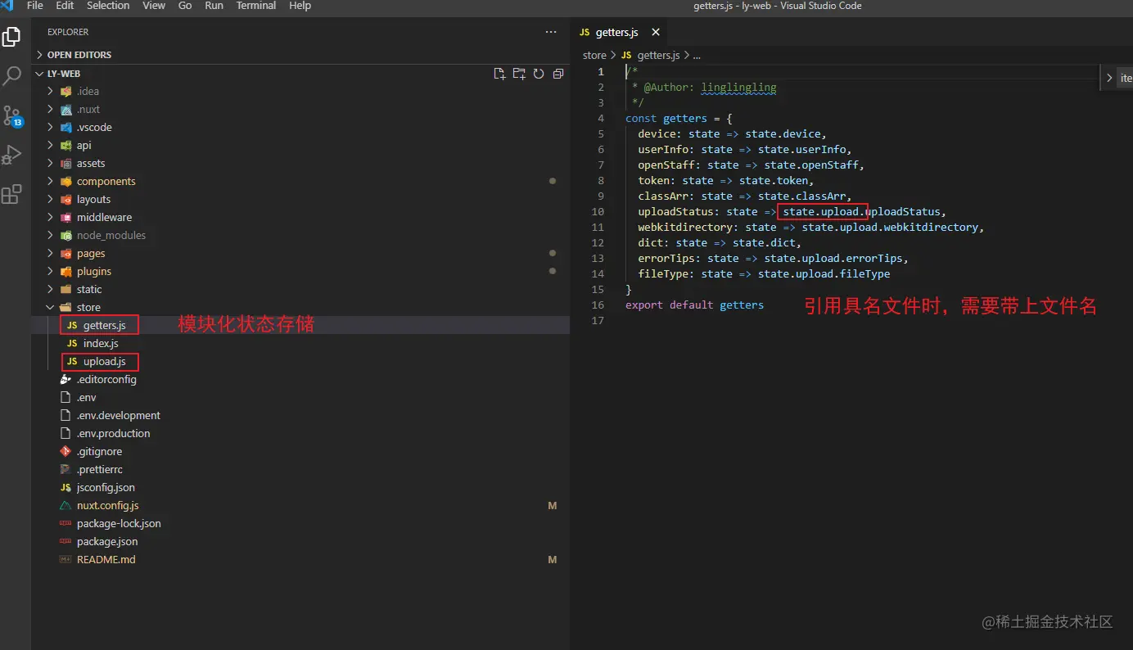This screenshot has height=650, width=1133.
Task: Click the .editorconfig file icon
Action: (65, 380)
